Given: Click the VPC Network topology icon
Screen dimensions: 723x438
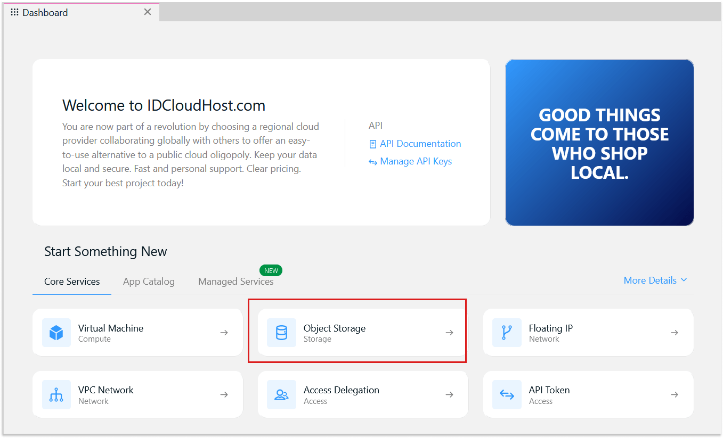Looking at the screenshot, I should click(x=56, y=395).
